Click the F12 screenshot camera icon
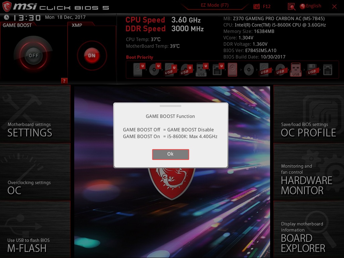The height and width of the screenshot is (258, 344). 256,6
